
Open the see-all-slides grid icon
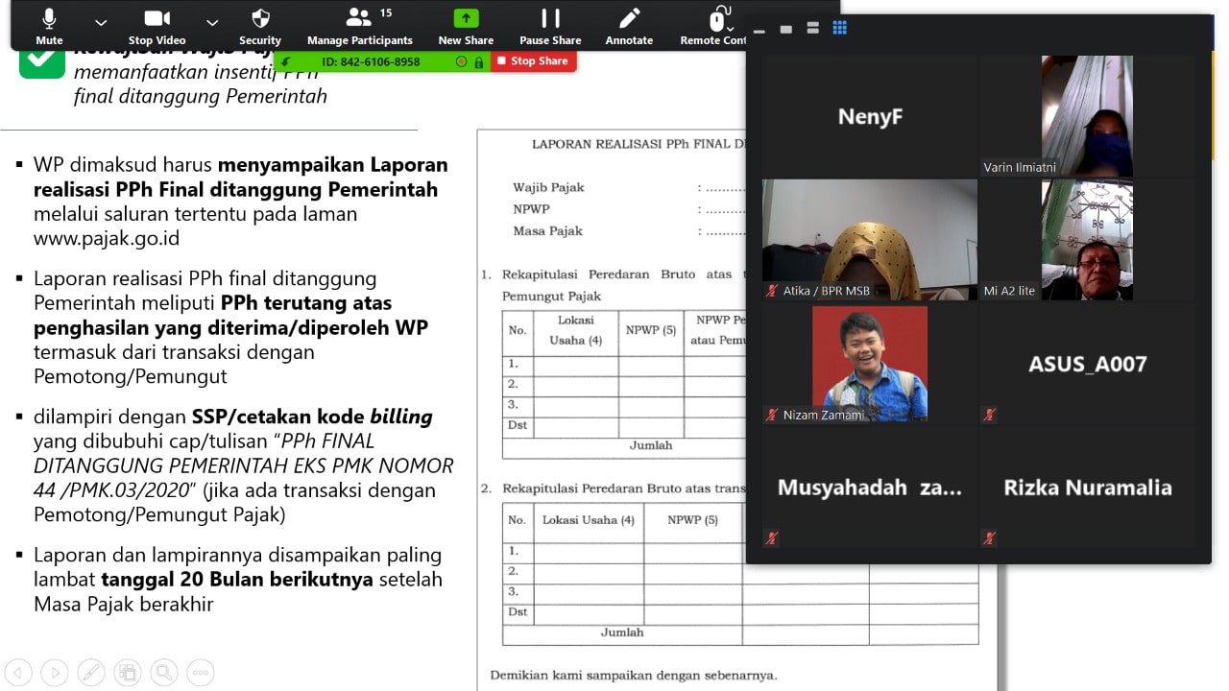point(127,672)
